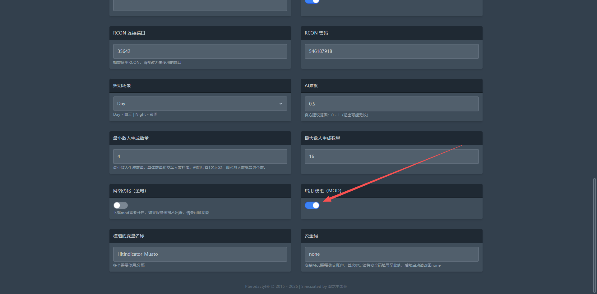
Task: Click the chevron arrow in the Day selector
Action: [281, 104]
